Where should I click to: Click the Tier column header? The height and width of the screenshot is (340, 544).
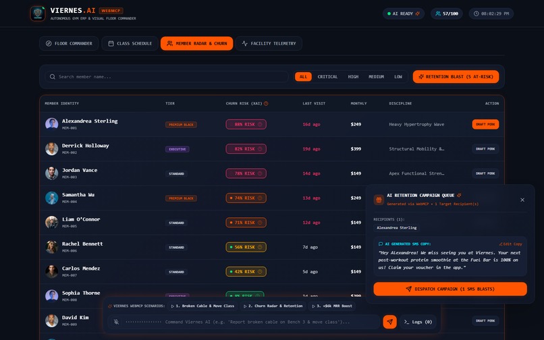[x=170, y=103]
